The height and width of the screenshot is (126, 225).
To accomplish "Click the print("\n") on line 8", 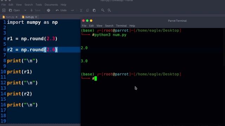I will click(x=22, y=61).
